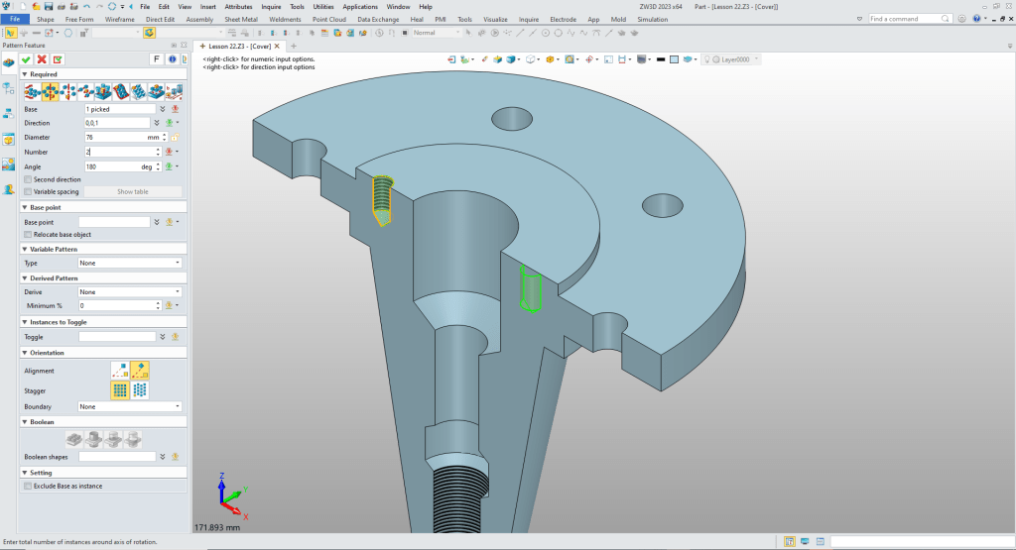
Task: Collapse the Orientation section
Action: click(24, 353)
